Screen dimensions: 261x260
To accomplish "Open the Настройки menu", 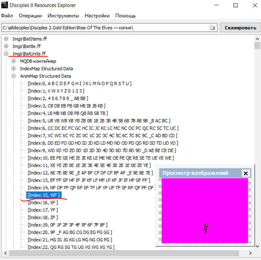I will click(x=97, y=16).
